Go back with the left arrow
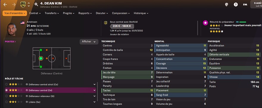 point(5,4)
